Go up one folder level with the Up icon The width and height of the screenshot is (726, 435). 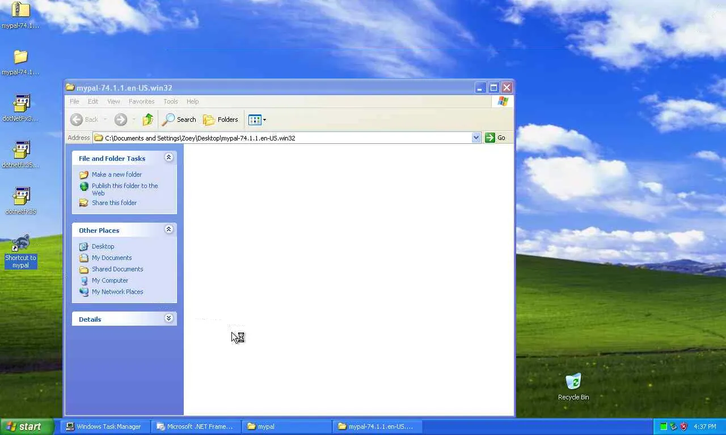coord(148,120)
